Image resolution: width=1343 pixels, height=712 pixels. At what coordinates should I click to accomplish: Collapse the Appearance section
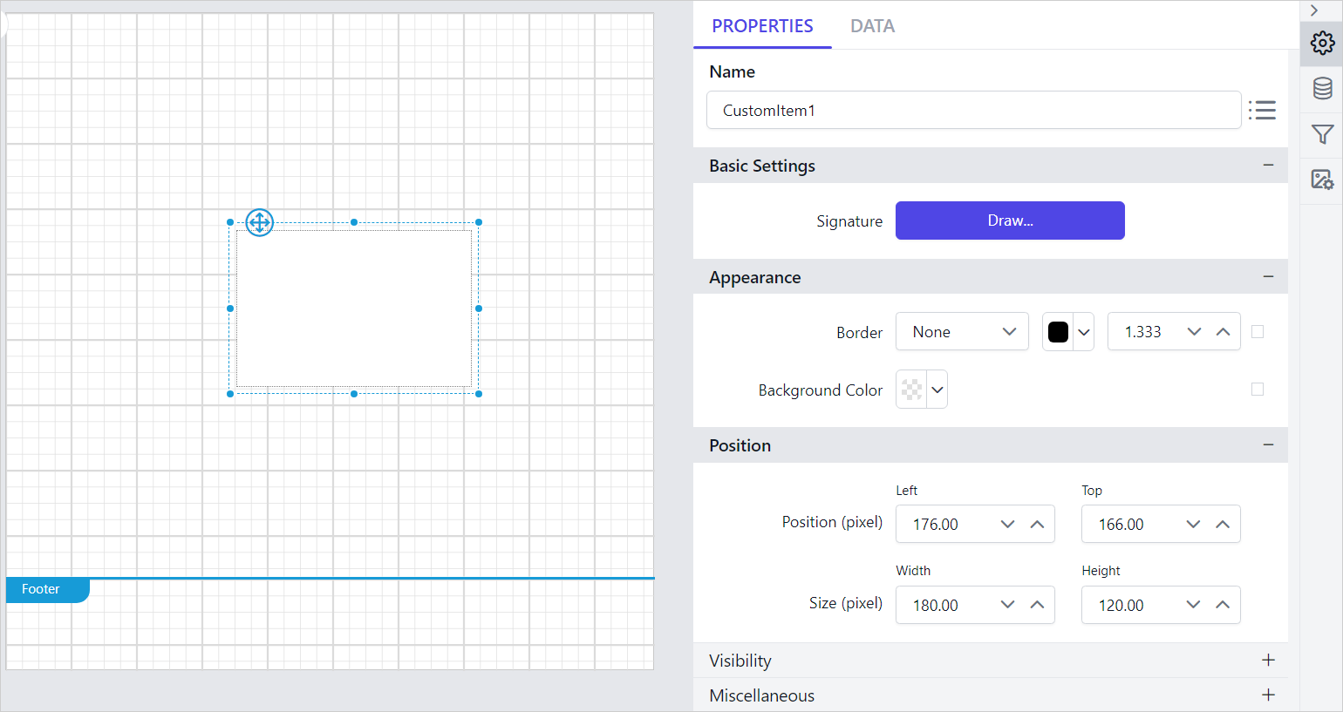pyautogui.click(x=1268, y=276)
